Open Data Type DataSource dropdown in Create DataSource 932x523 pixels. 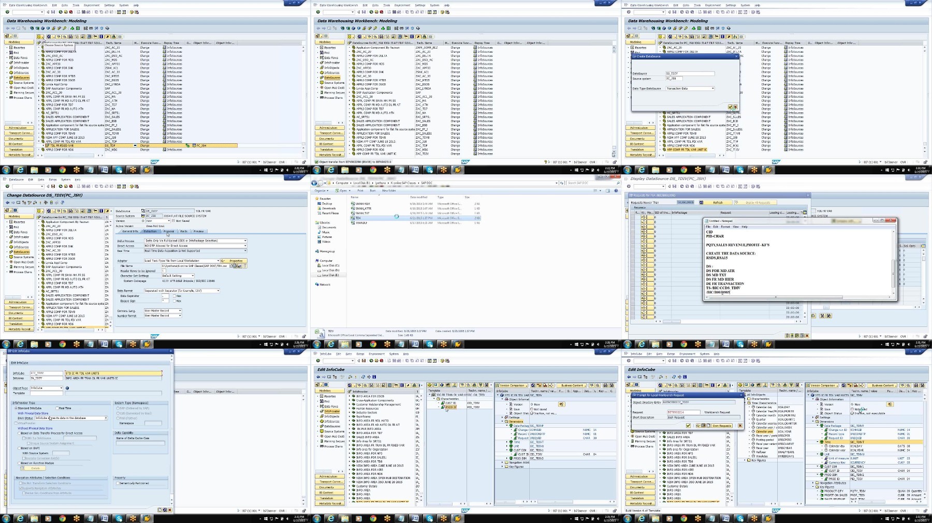click(x=713, y=88)
